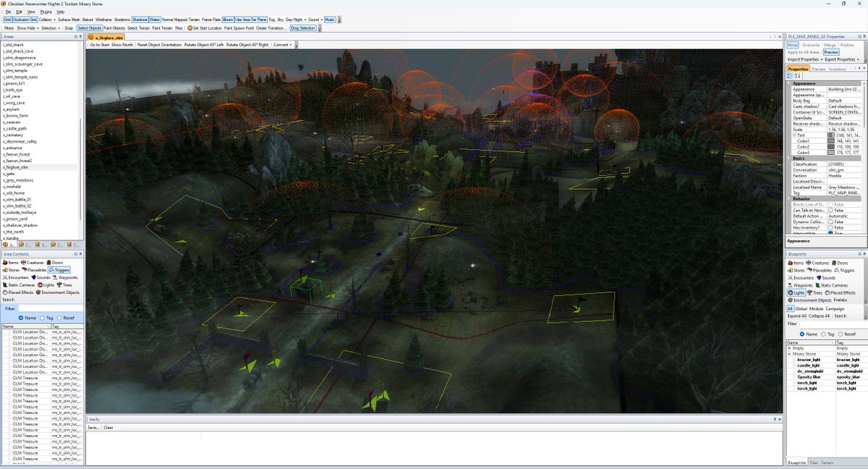This screenshot has height=469, width=868.
Task: Open the Collision dropdown
Action: 47,20
